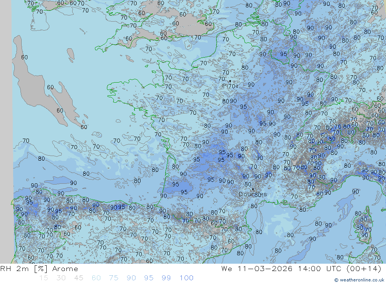Click the legend value 90
The image size is (386, 283).
[131, 278]
